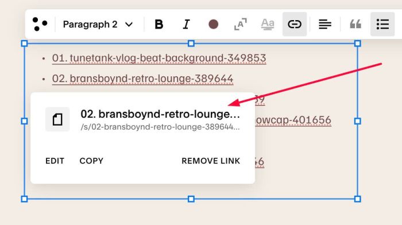This screenshot has height=225, width=402.
Task: Click EDIT in the link popup
Action: [55, 161]
